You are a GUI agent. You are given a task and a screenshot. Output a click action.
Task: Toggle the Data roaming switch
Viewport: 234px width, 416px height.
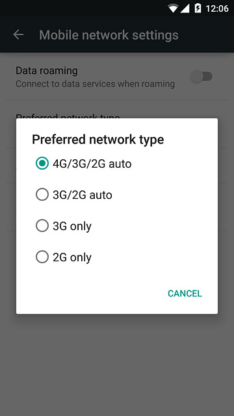tap(201, 77)
